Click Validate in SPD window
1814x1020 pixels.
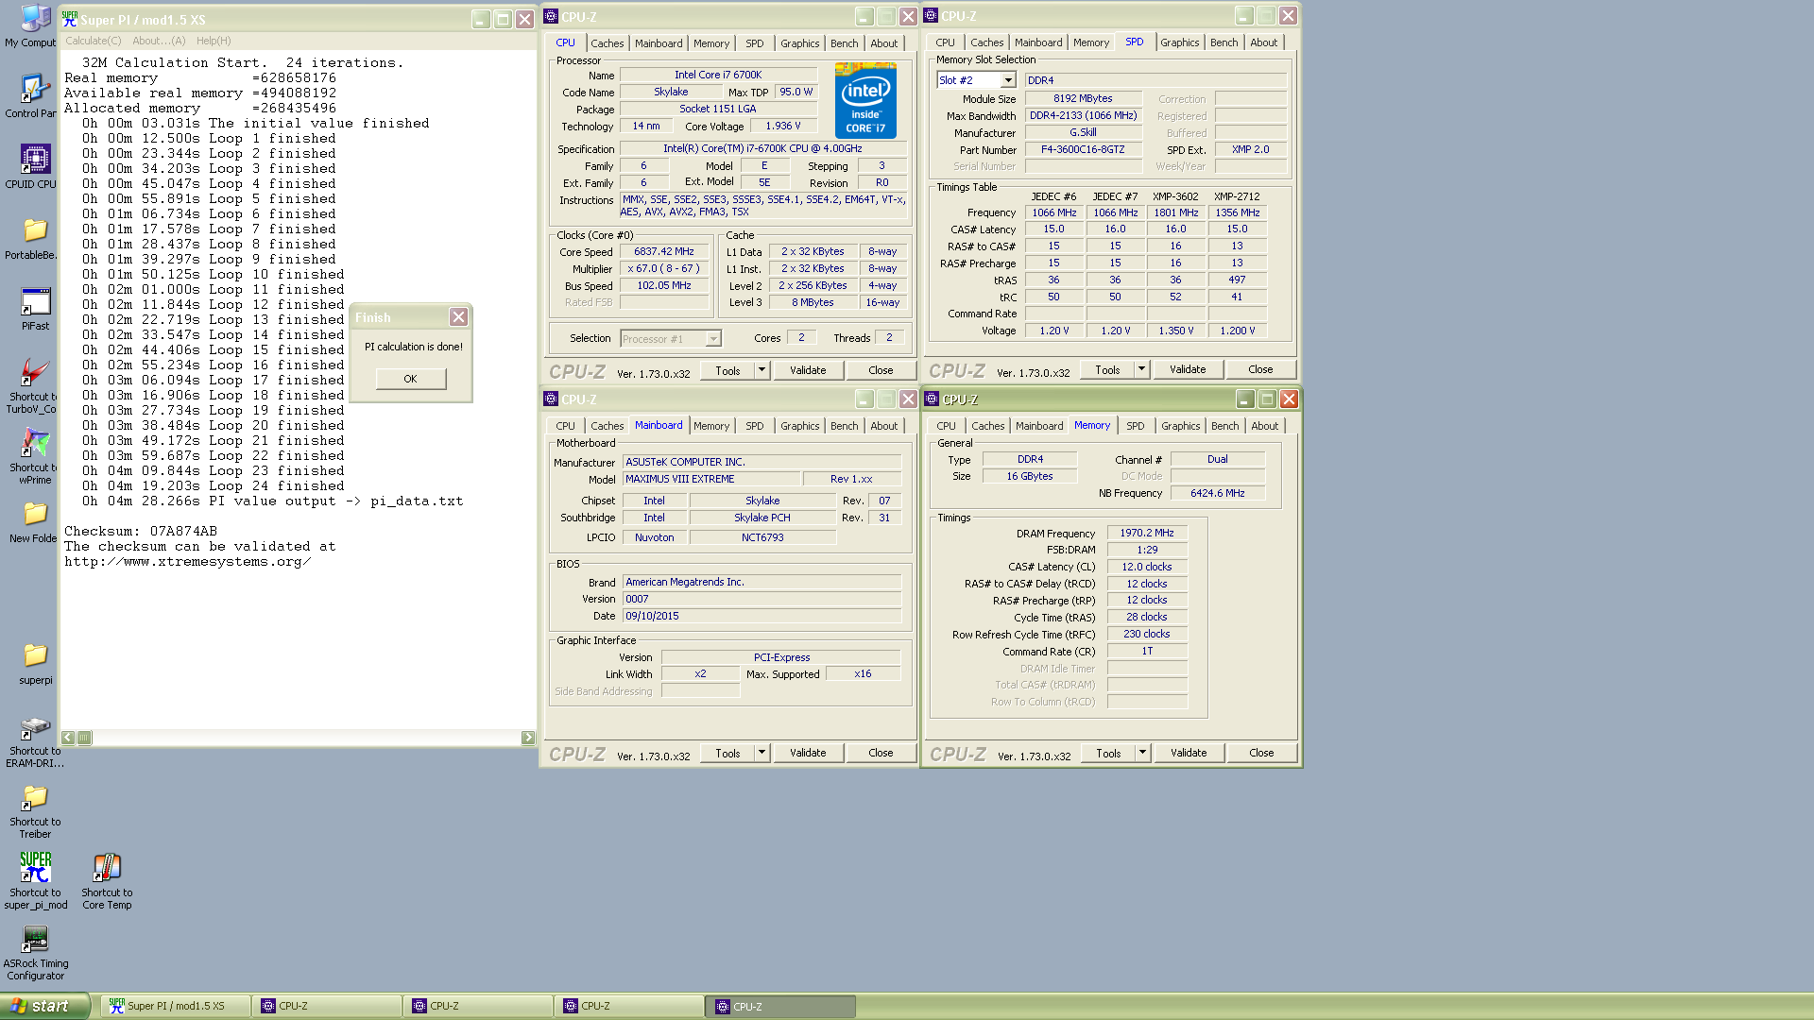point(1188,369)
